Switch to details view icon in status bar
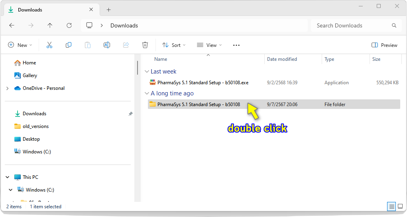Screen dimensions: 407x217 (391, 206)
